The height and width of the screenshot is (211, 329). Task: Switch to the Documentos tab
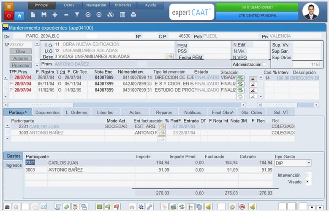pos(47,112)
